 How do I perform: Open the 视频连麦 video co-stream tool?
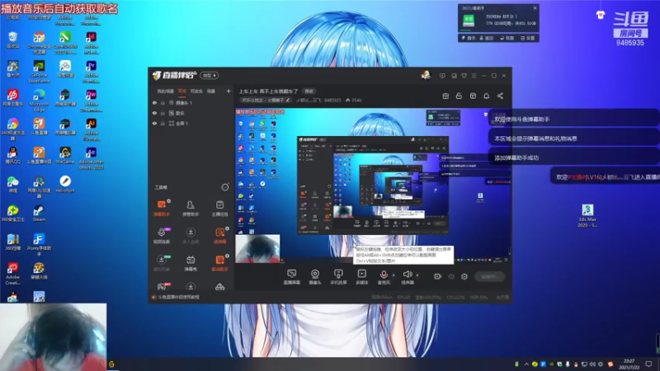coord(161,236)
